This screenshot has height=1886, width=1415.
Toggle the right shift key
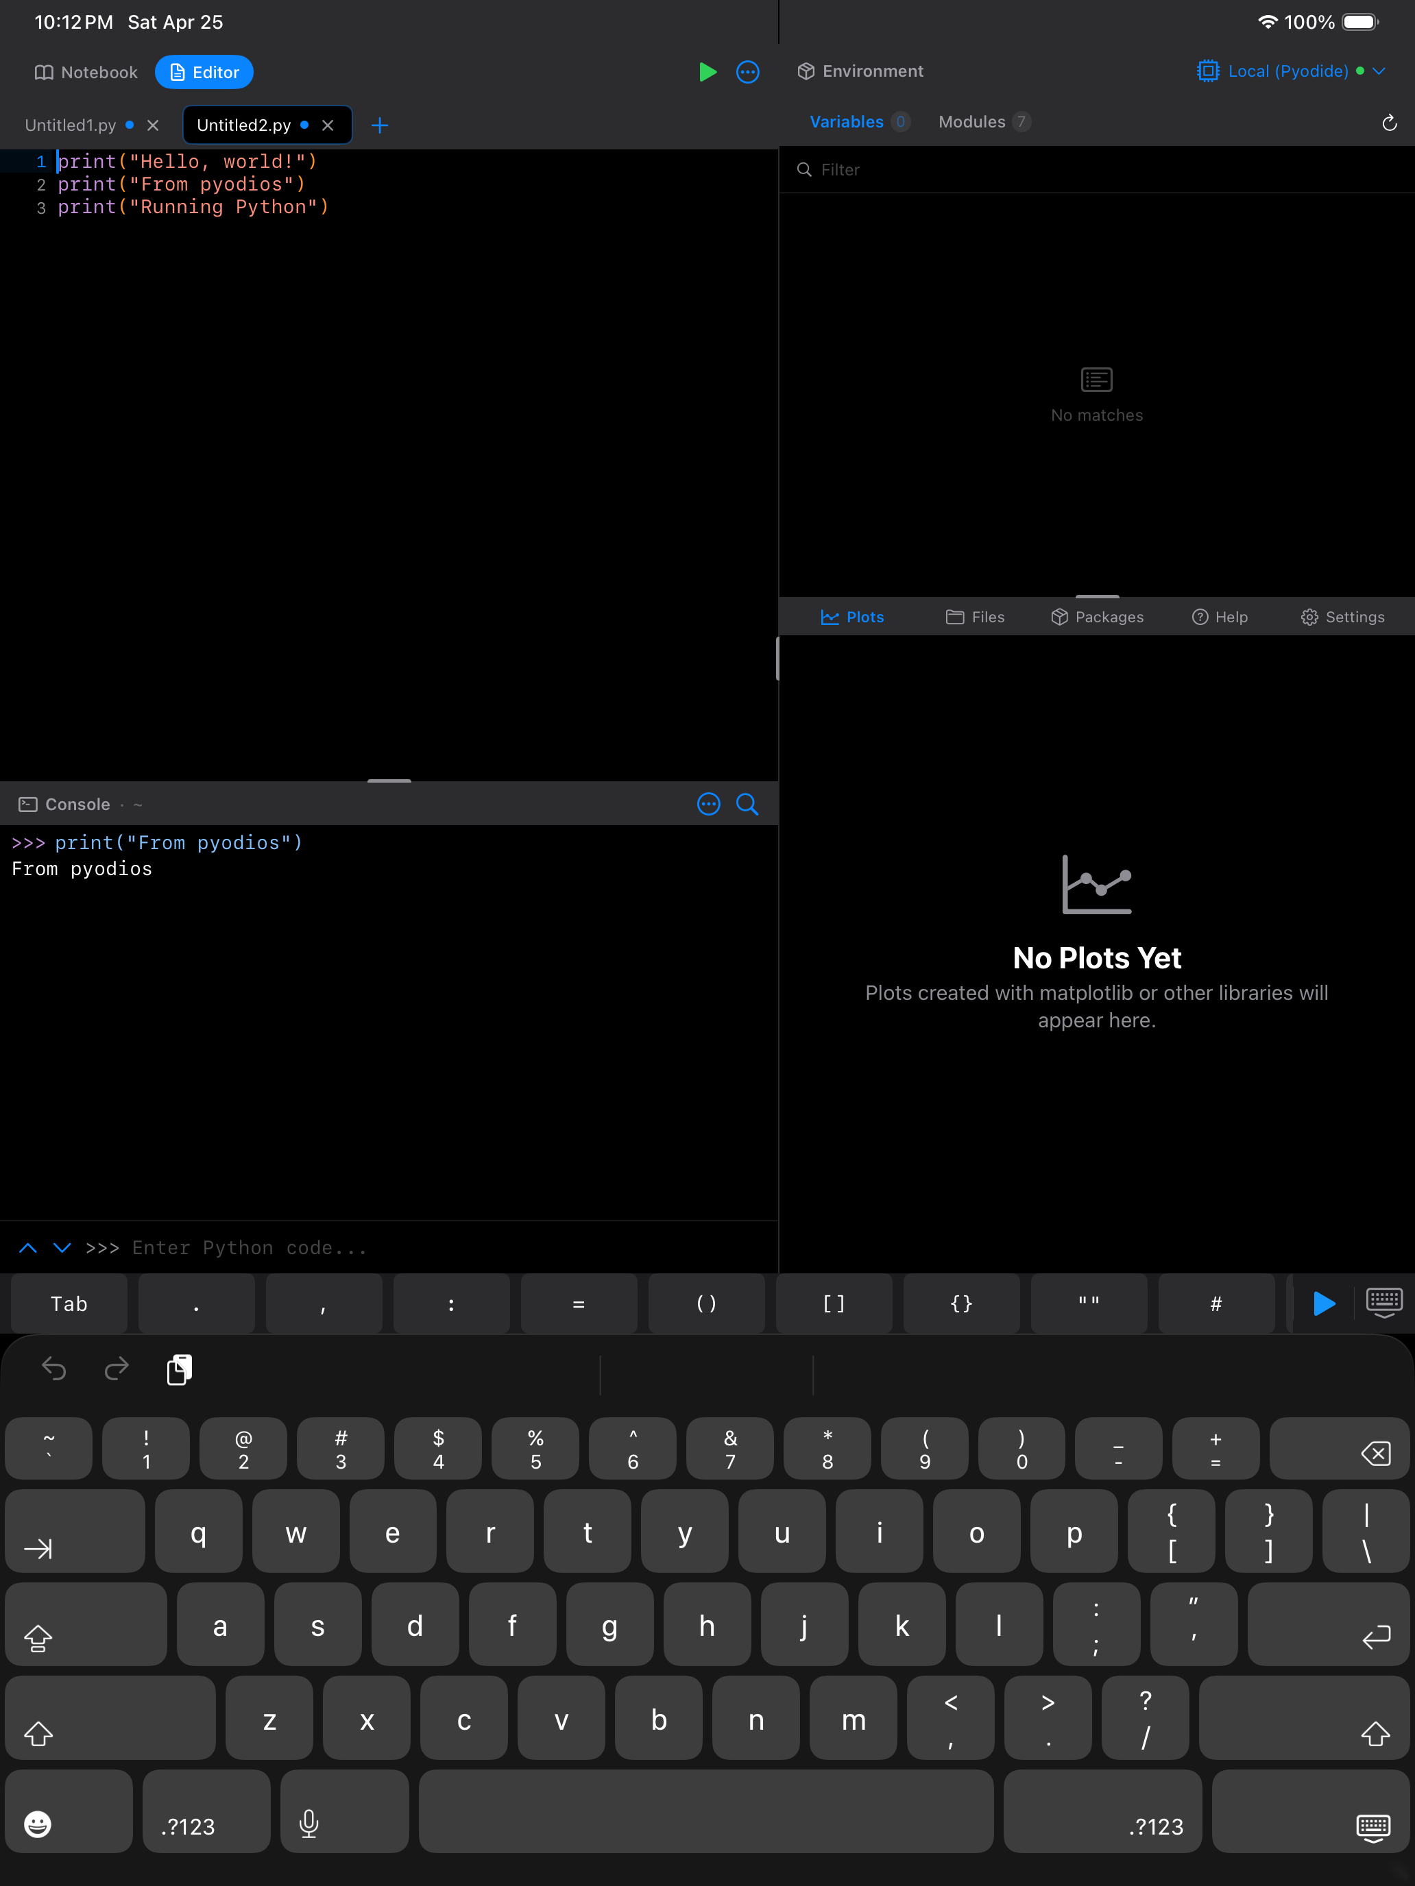pyautogui.click(x=1304, y=1718)
